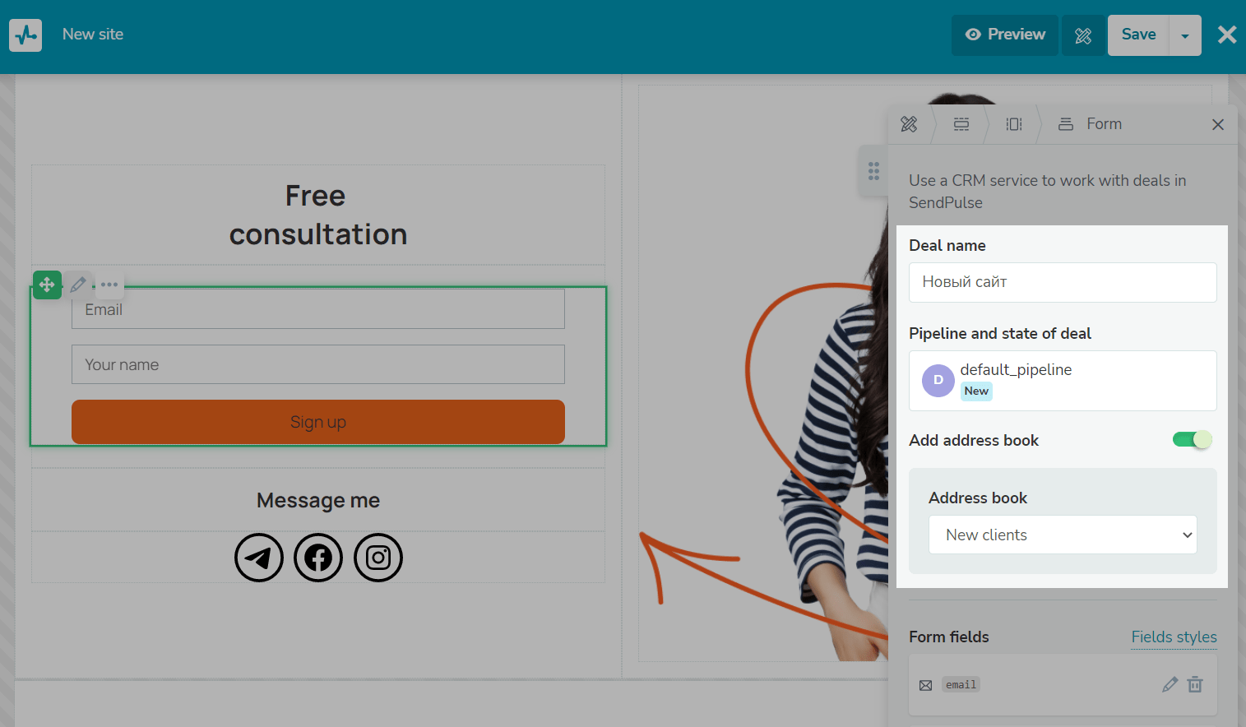Click the Facebook social icon
The image size is (1246, 727).
(x=318, y=558)
